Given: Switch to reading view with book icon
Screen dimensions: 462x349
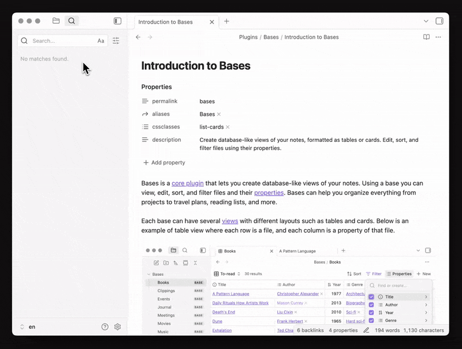Looking at the screenshot, I should pos(426,37).
